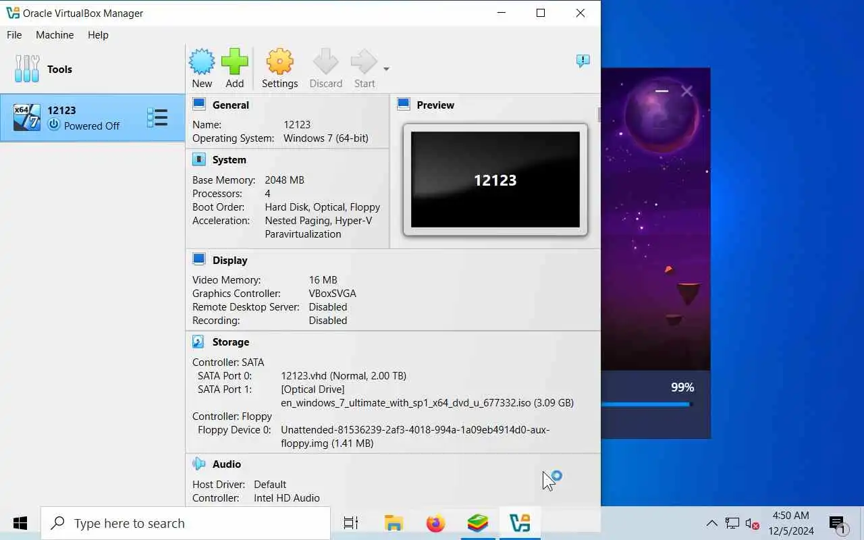Click the Windows 7 x64 OS icon
Viewport: 864px width, 540px height.
tap(27, 117)
